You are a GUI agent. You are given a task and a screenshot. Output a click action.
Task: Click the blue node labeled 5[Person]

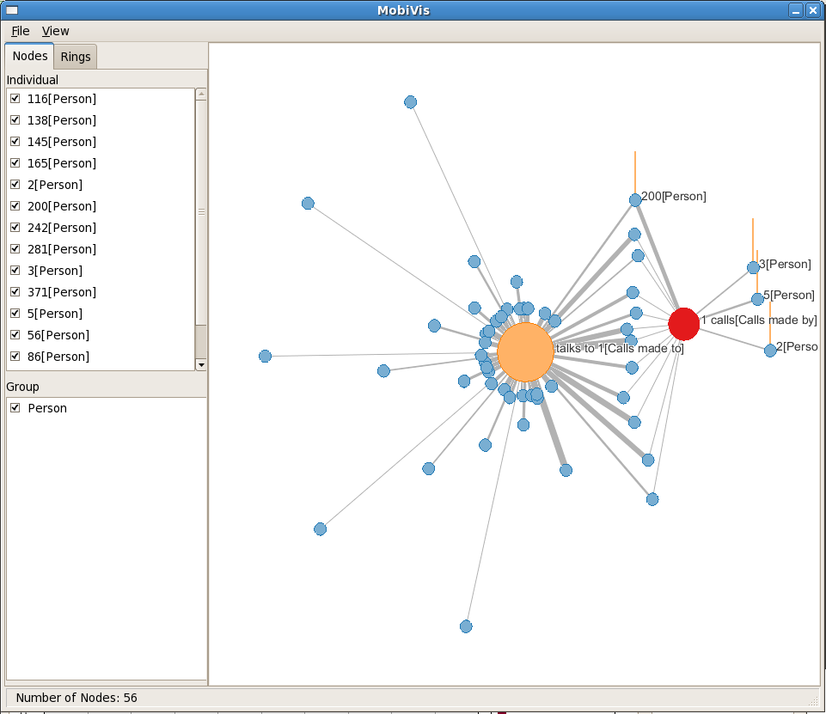tap(757, 300)
